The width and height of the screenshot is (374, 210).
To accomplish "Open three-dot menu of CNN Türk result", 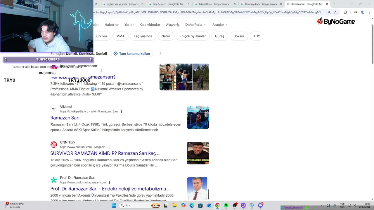I will tap(109, 147).
